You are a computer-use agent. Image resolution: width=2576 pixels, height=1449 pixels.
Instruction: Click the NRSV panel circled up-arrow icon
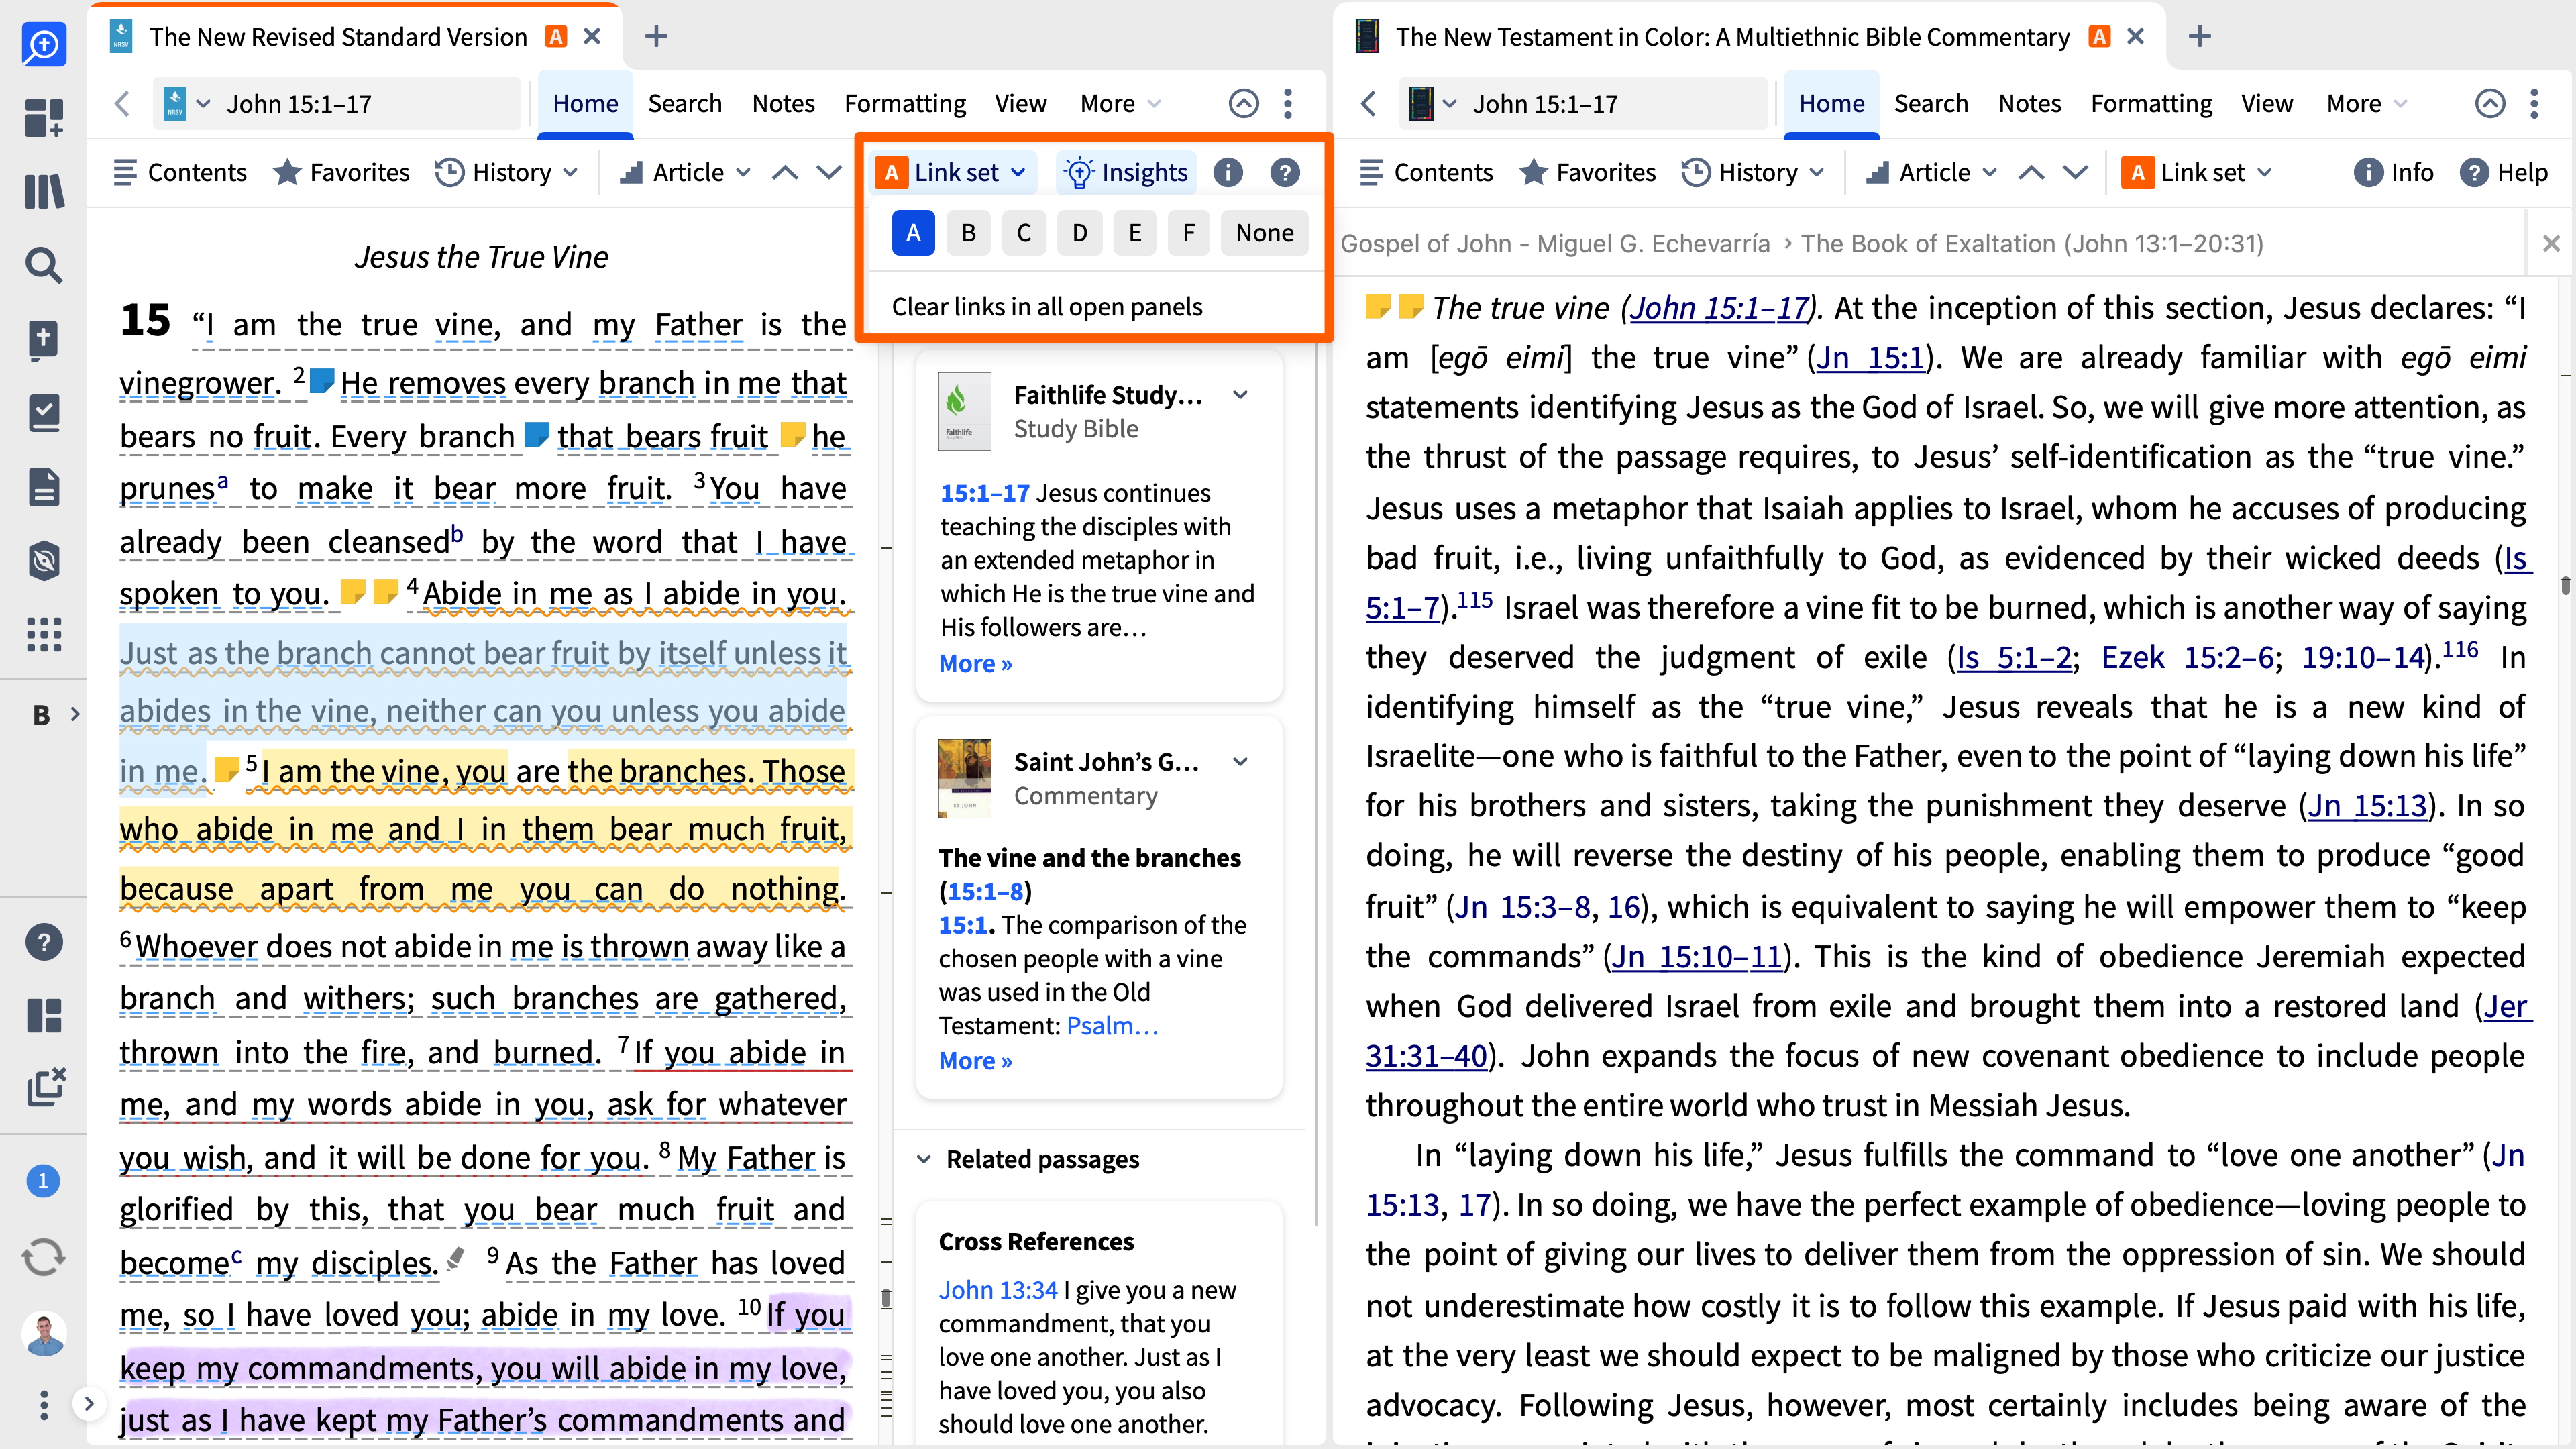click(1243, 104)
